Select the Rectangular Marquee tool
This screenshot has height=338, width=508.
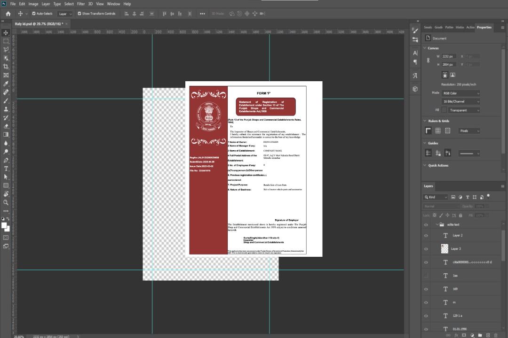[x=6, y=41]
